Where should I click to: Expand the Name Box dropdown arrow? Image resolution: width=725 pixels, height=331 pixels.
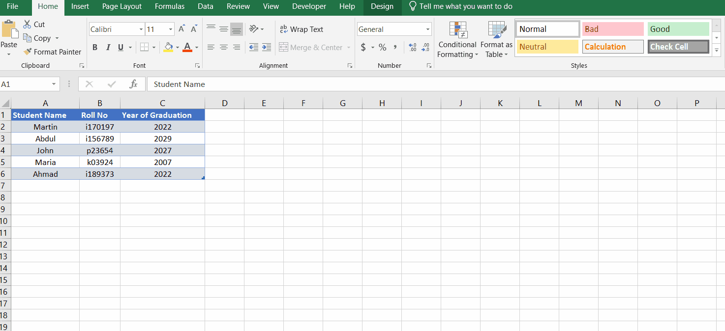tap(54, 84)
